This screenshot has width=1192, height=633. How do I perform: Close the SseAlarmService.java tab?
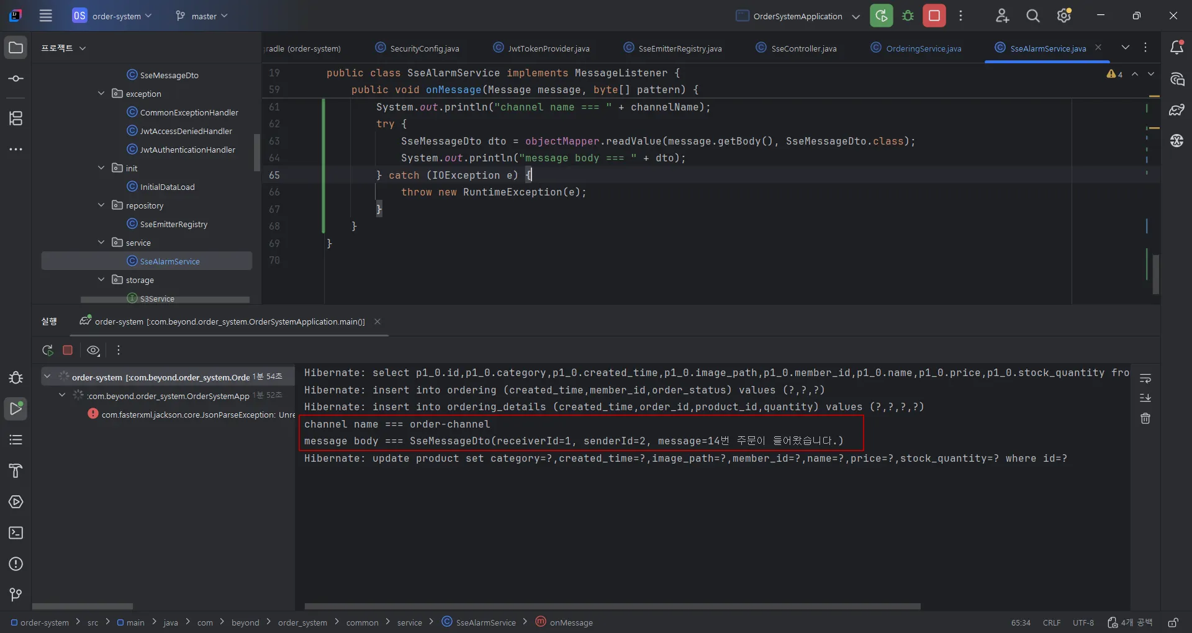(1098, 48)
